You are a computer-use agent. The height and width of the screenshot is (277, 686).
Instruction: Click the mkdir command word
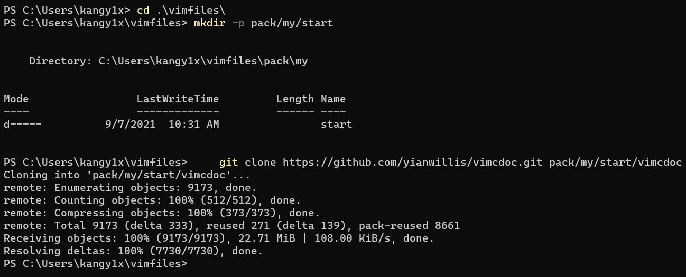209,23
